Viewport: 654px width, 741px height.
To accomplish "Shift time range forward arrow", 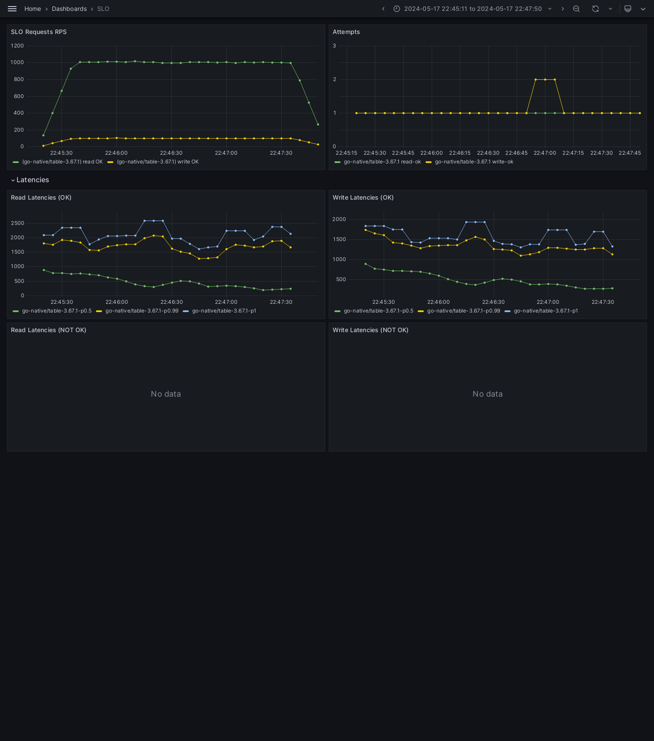I will [562, 9].
